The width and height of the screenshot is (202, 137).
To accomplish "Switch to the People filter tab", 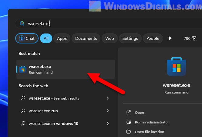I will pos(153,38).
